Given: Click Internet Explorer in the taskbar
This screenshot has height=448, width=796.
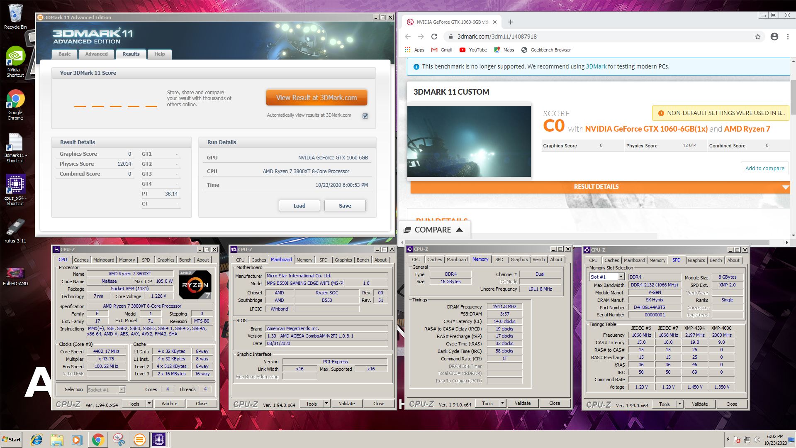Looking at the screenshot, I should [x=37, y=440].
